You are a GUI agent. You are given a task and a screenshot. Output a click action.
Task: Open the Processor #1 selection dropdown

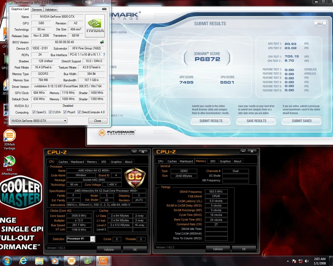(x=81, y=239)
